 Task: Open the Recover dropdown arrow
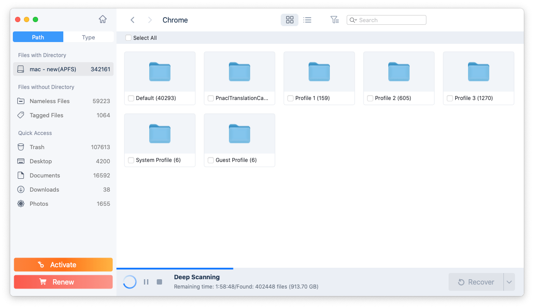(x=509, y=282)
